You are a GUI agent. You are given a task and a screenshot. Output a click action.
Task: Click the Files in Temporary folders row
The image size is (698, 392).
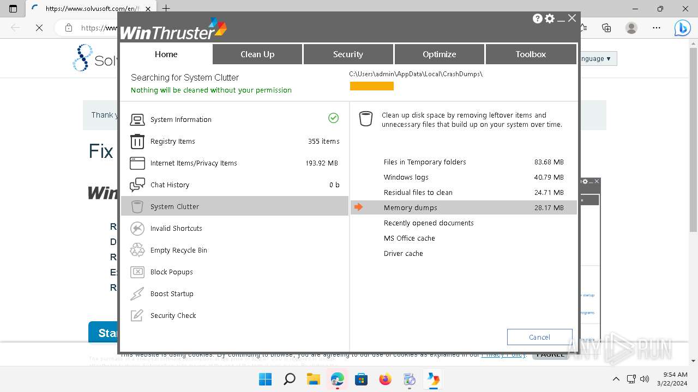(x=464, y=162)
